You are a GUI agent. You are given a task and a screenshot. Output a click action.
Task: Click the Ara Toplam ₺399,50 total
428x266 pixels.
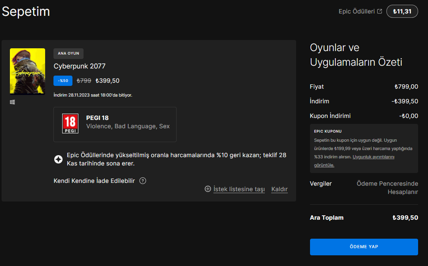pyautogui.click(x=405, y=218)
